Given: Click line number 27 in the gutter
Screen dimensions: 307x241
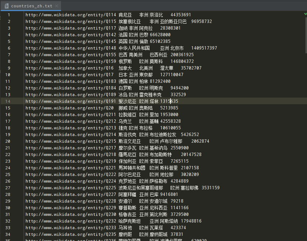Looking at the screenshot, I should [x=8, y=188].
